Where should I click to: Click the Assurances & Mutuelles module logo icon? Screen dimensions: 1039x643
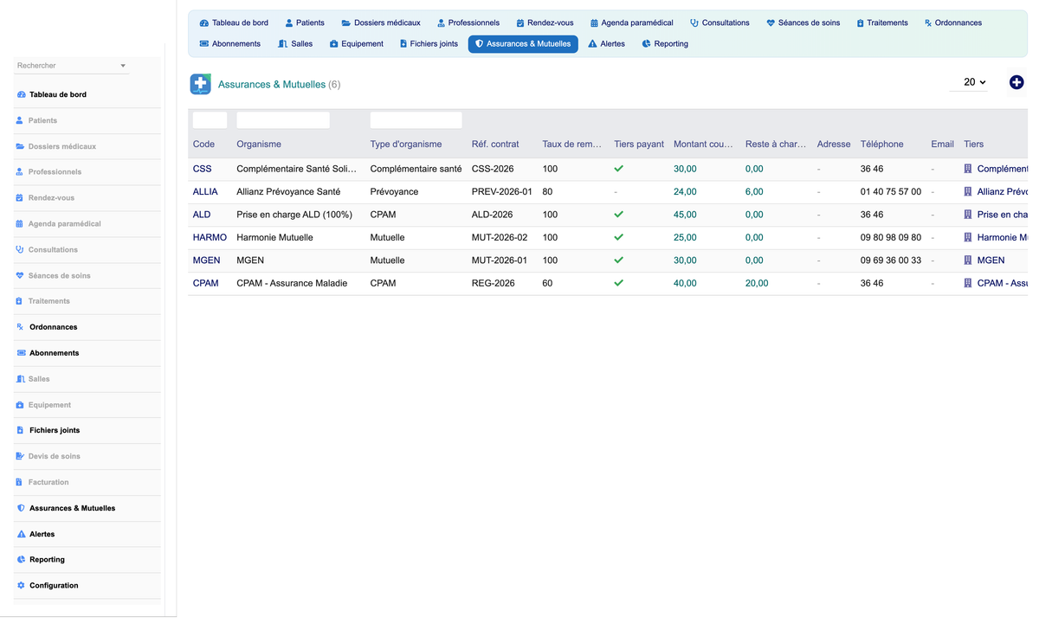201,84
